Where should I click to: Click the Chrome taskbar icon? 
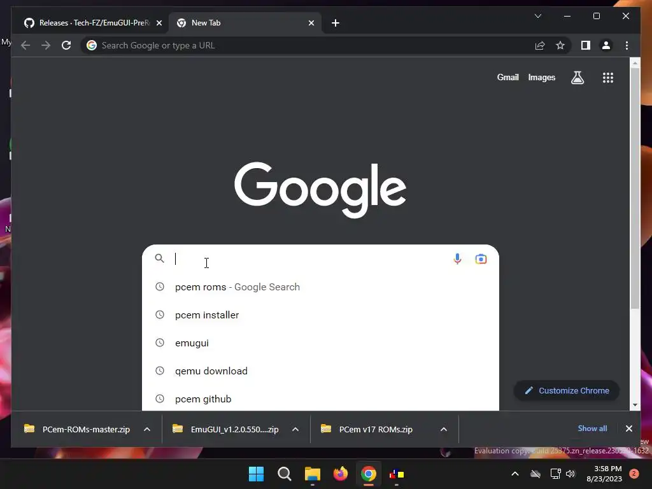click(x=369, y=474)
